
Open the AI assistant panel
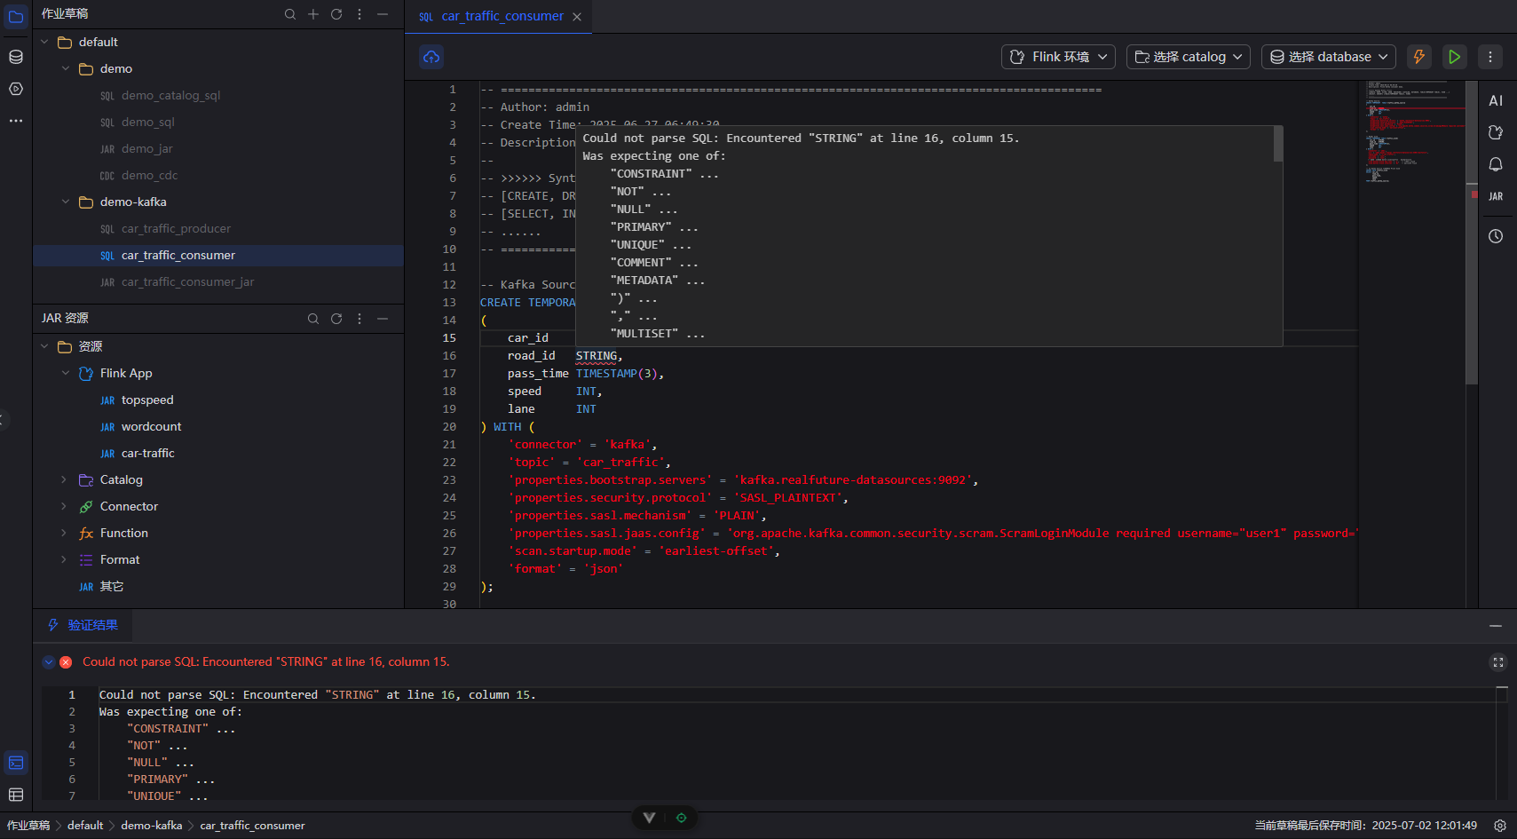click(x=1496, y=100)
